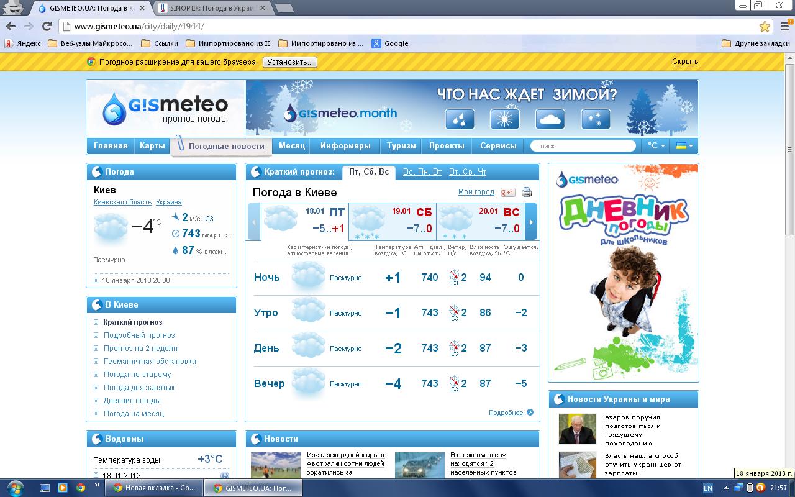Open Информеры menu item

pyautogui.click(x=345, y=146)
